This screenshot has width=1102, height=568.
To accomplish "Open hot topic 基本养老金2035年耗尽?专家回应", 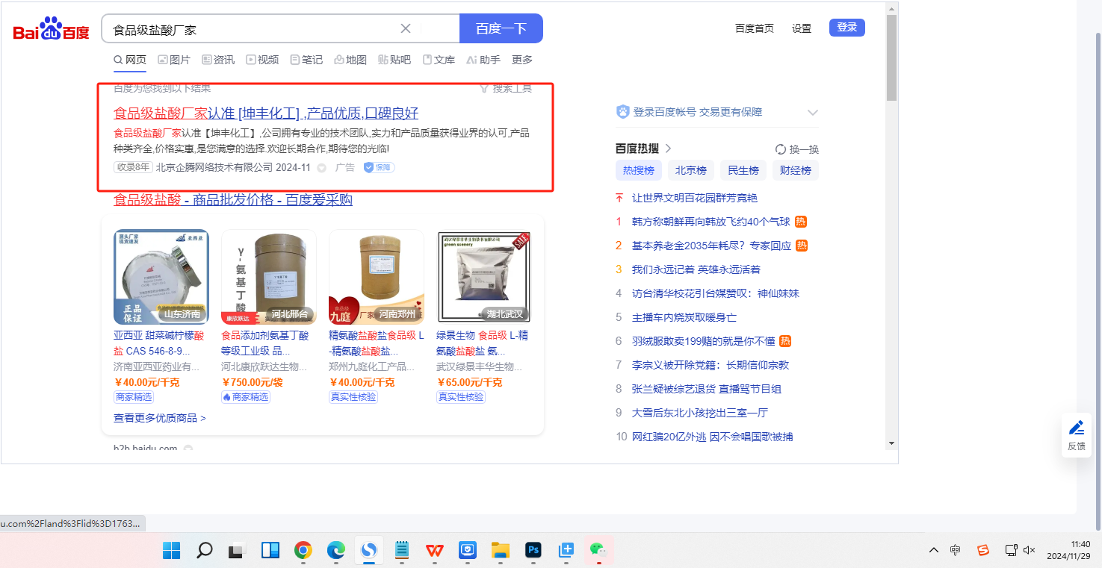I will (711, 246).
